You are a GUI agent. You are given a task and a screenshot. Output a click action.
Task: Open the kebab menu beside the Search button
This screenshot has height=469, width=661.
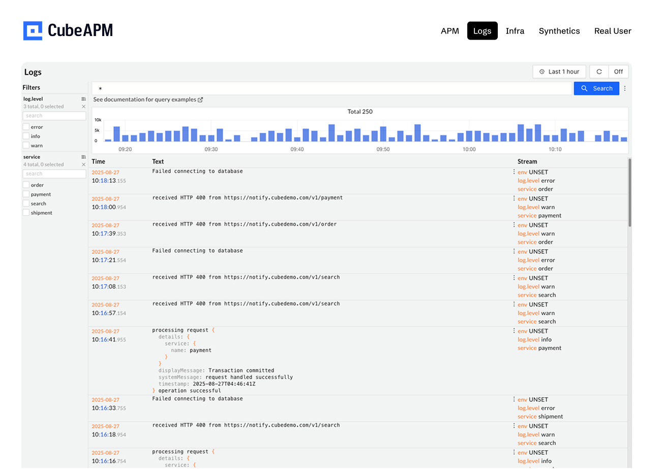[x=625, y=88]
